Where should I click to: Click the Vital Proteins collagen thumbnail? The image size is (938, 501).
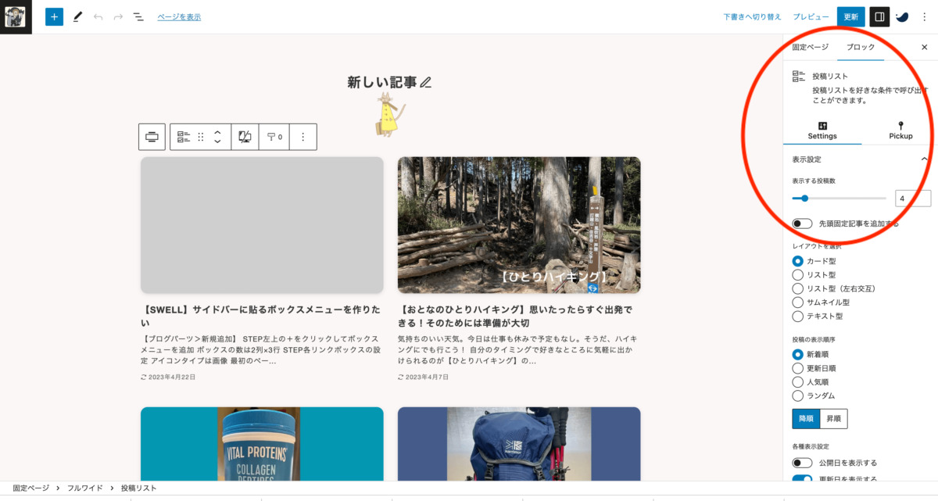tap(262, 444)
